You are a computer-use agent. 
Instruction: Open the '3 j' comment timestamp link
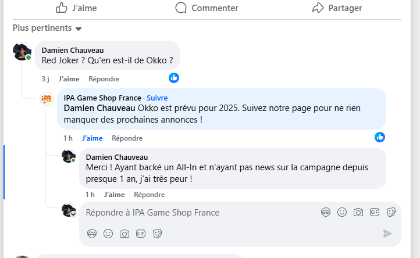(x=45, y=79)
